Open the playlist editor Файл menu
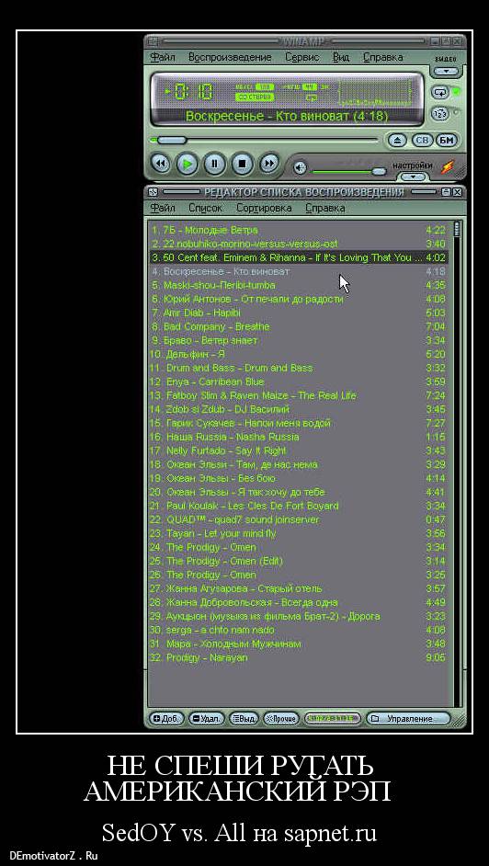The image size is (489, 866). click(163, 208)
